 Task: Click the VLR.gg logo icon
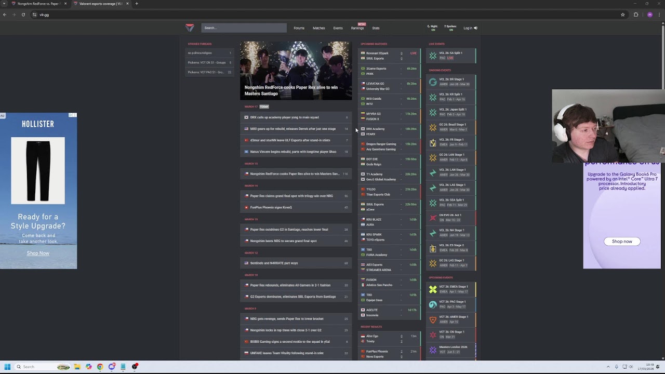click(x=190, y=28)
